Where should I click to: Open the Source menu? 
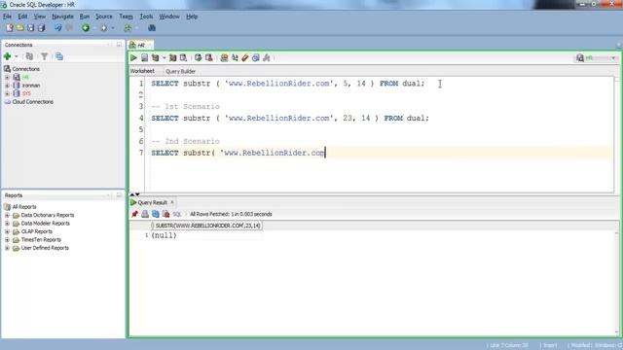pos(104,17)
